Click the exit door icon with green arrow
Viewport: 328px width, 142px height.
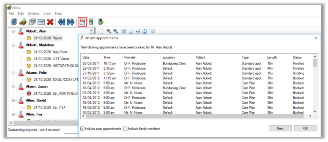(x=101, y=22)
